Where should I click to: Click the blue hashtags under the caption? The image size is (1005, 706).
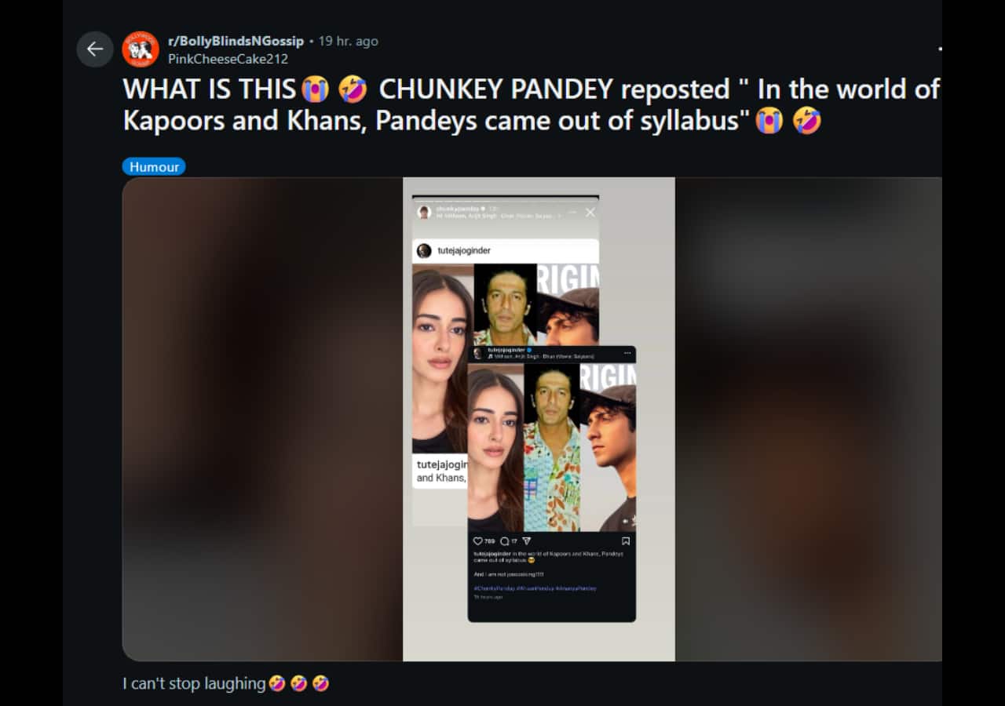[x=535, y=588]
